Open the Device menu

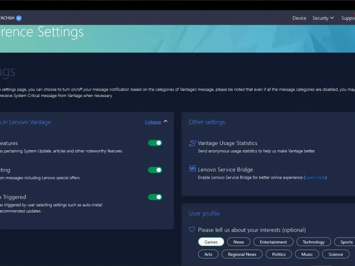pyautogui.click(x=299, y=18)
